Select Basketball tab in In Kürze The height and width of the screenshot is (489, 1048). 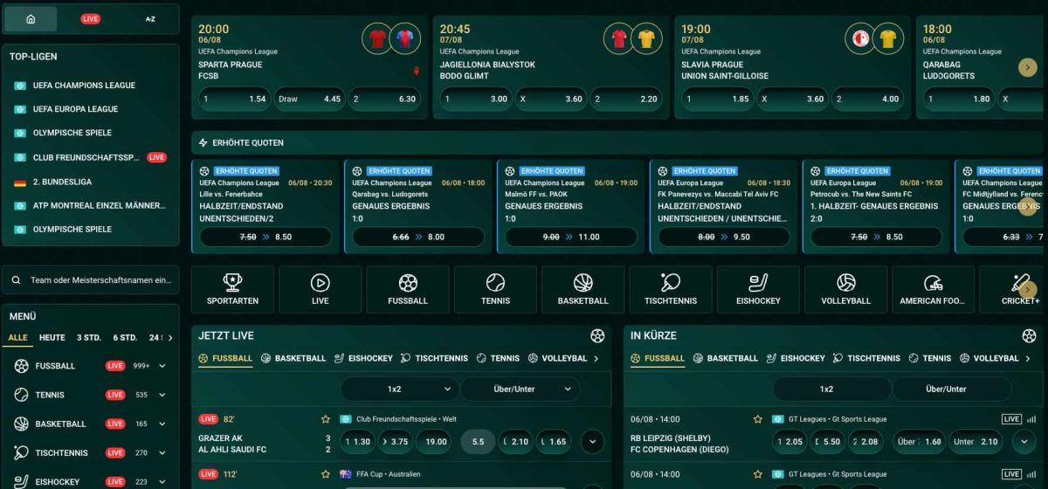pos(725,358)
